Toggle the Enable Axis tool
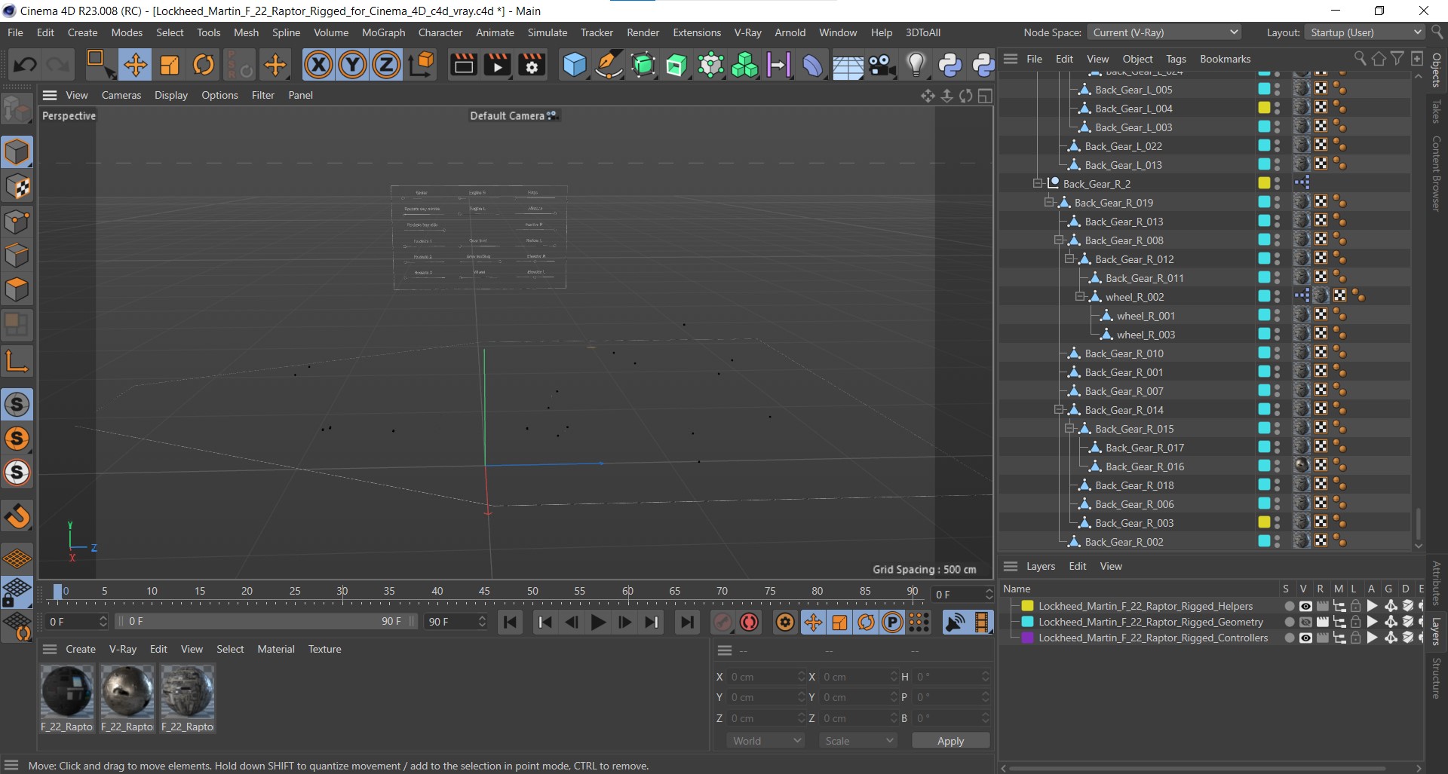1448x774 pixels. tap(17, 361)
